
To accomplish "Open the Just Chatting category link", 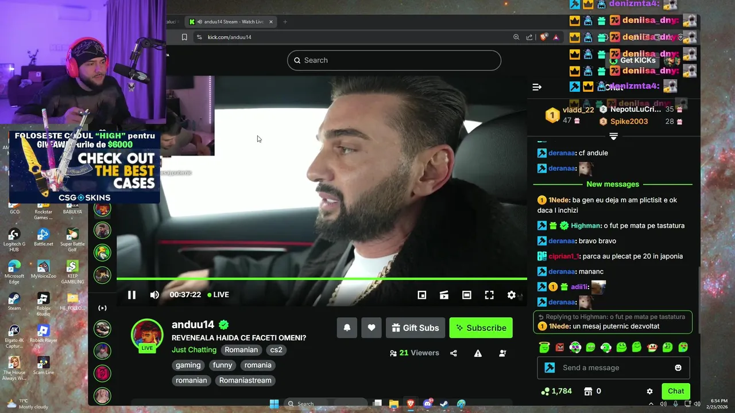I will 194,350.
